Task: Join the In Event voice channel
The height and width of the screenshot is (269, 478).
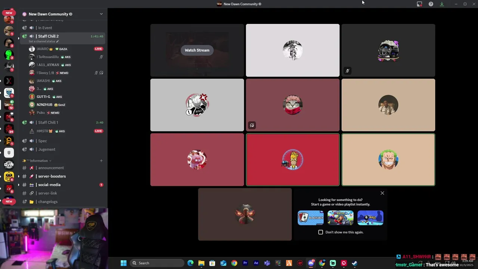Action: point(62,28)
